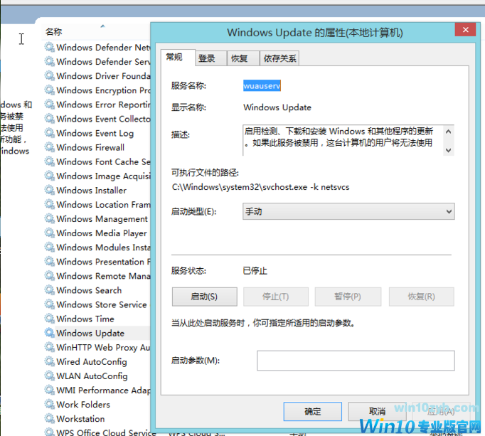Select WPS Office Cloud Service row
Image resolution: width=485 pixels, height=436 pixels.
pyautogui.click(x=100, y=432)
